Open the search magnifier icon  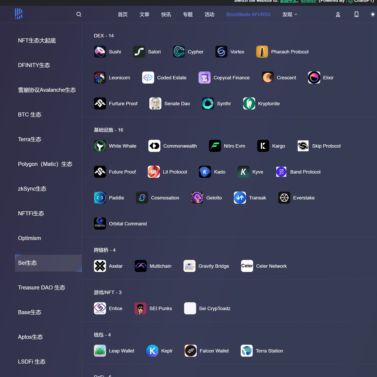(x=79, y=14)
